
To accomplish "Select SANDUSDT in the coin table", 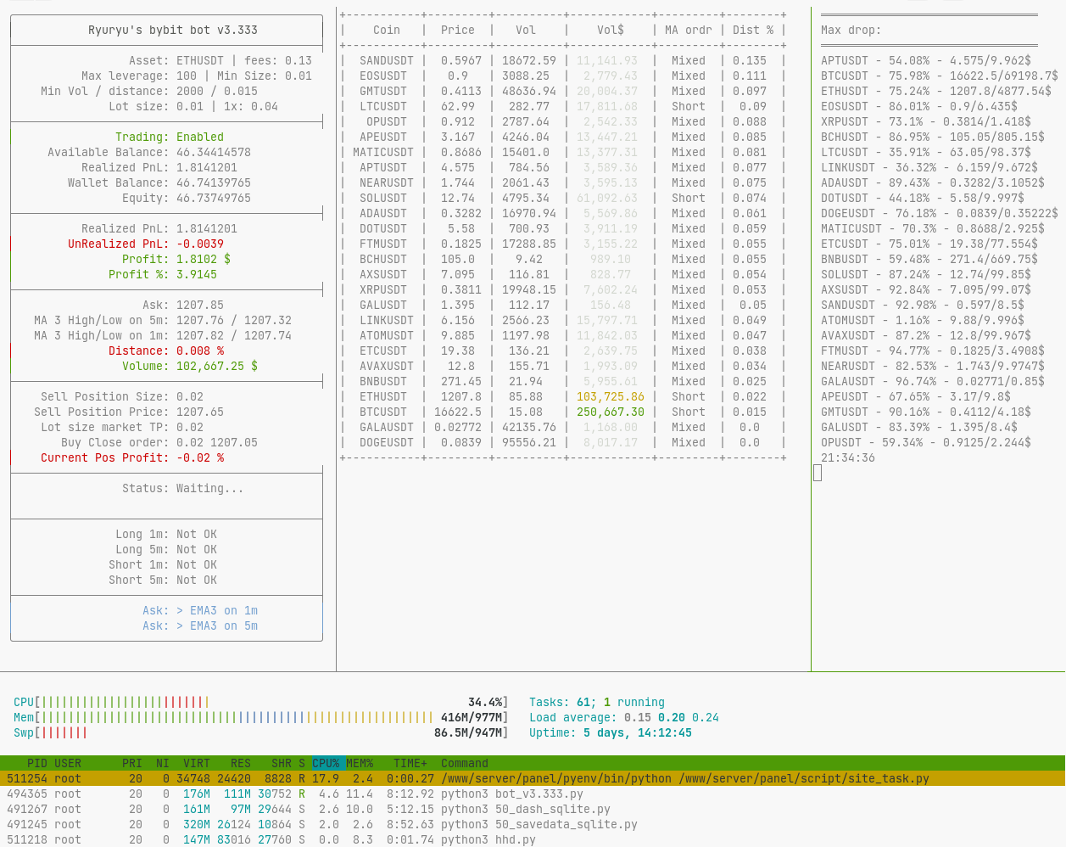I will point(387,60).
